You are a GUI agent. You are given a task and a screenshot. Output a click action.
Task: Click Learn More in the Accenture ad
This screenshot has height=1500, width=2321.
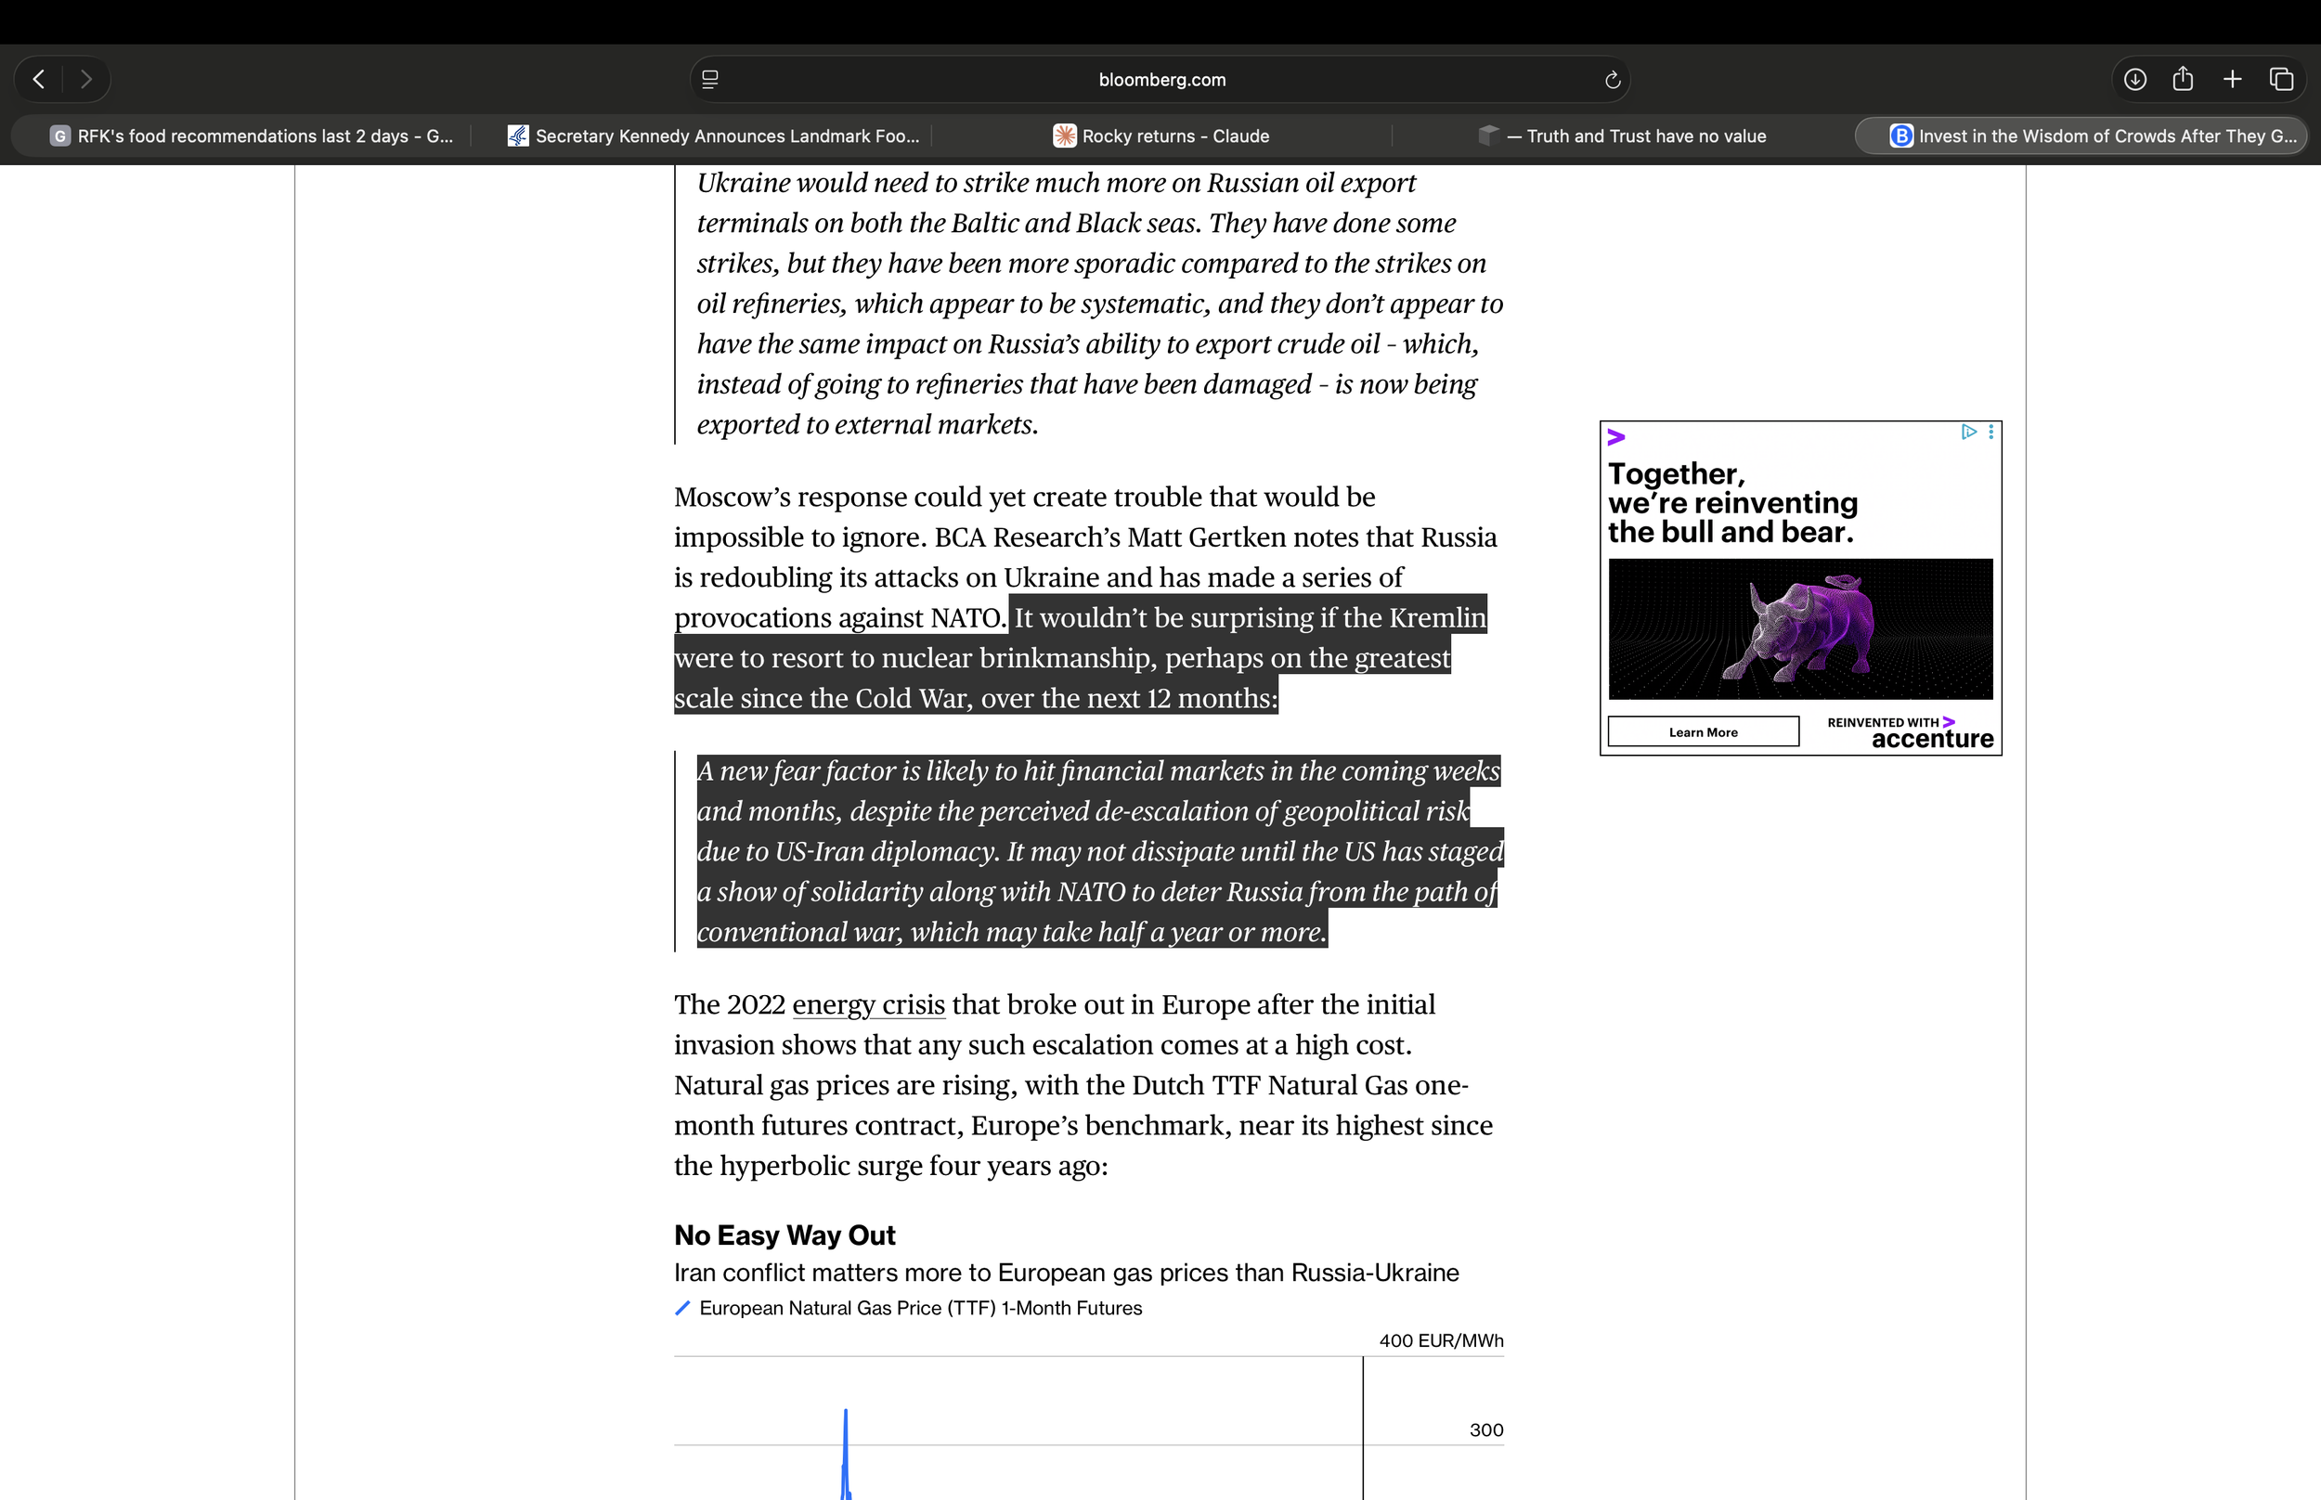1703,732
